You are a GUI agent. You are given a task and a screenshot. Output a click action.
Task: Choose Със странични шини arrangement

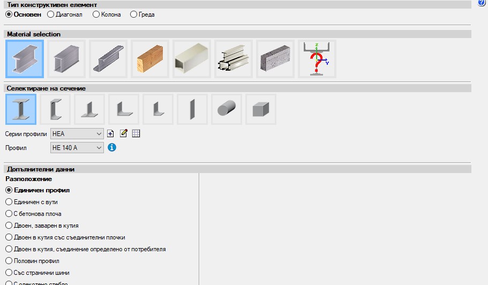tap(37, 273)
